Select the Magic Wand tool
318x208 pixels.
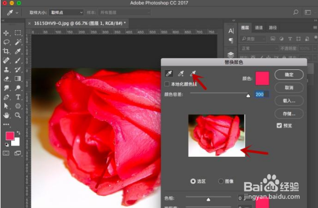(x=18, y=42)
